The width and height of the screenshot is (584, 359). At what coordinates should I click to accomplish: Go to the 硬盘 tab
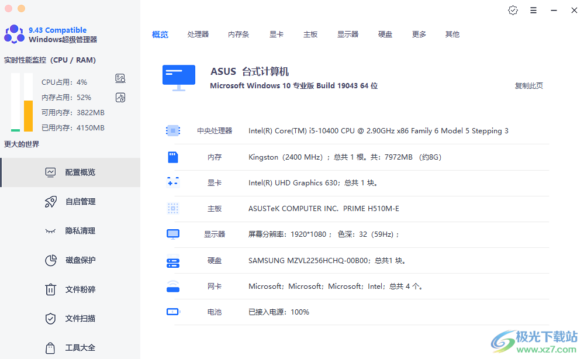click(x=385, y=34)
